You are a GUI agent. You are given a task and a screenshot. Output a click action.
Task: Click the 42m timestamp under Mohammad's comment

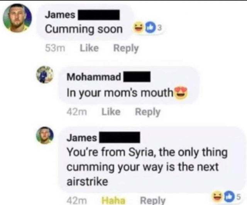pyautogui.click(x=77, y=112)
